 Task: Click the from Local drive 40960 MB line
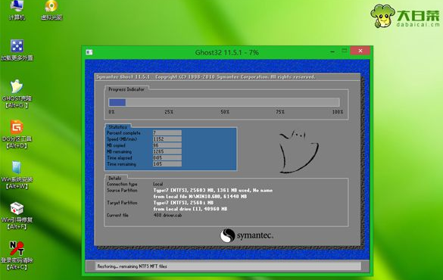coord(190,209)
